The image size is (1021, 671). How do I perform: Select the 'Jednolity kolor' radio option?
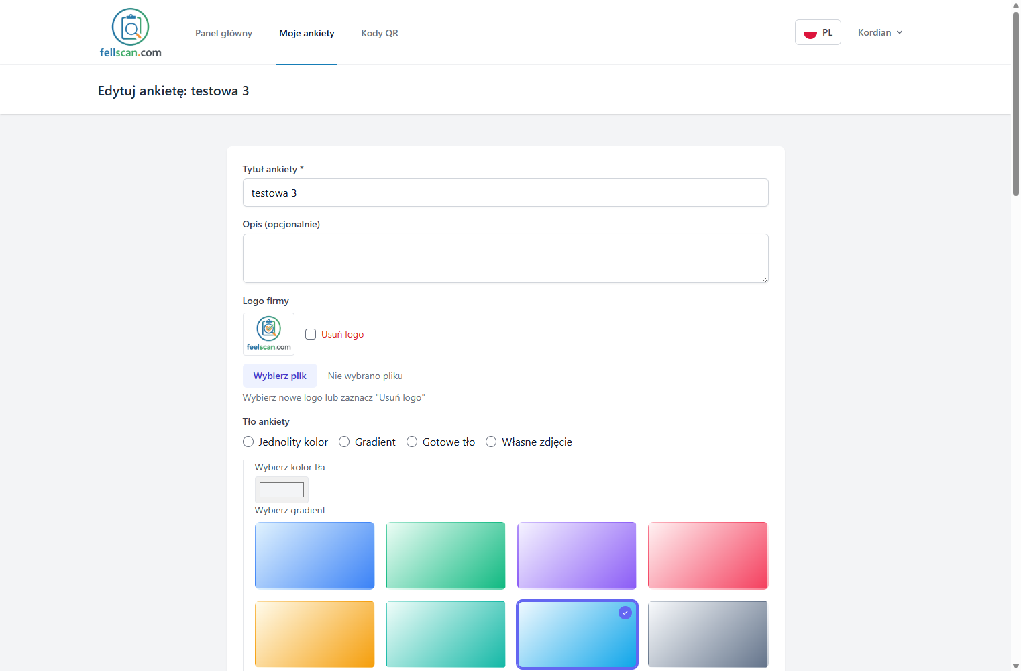pyautogui.click(x=248, y=442)
